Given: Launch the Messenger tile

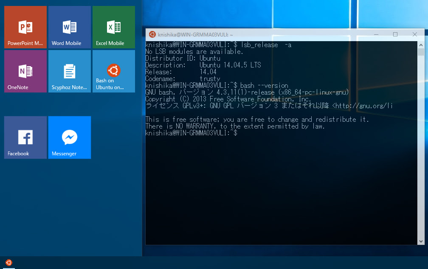Looking at the screenshot, I should [x=70, y=137].
